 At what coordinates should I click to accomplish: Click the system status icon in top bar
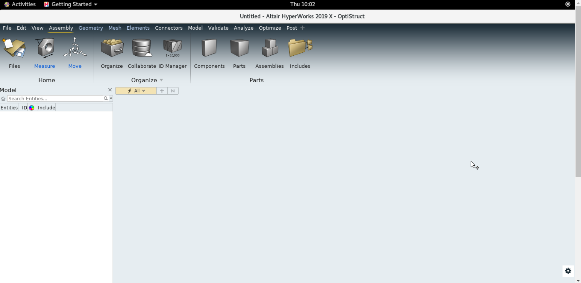[x=568, y=4]
